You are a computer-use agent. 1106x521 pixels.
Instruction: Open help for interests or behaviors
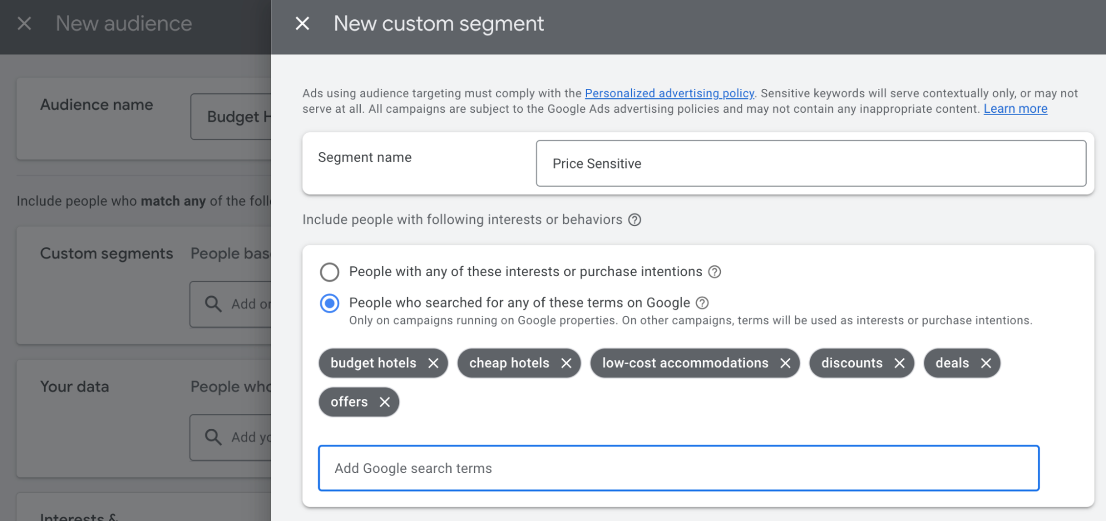coord(635,219)
